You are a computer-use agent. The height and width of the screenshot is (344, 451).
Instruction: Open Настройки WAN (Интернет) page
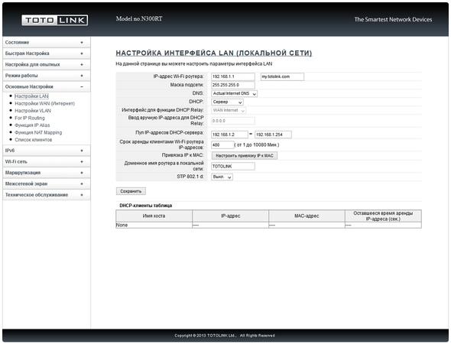pos(44,103)
